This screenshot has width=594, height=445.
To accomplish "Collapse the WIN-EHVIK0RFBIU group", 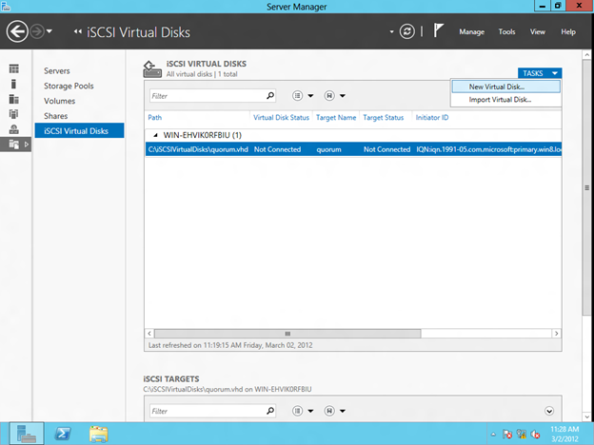I will click(157, 134).
